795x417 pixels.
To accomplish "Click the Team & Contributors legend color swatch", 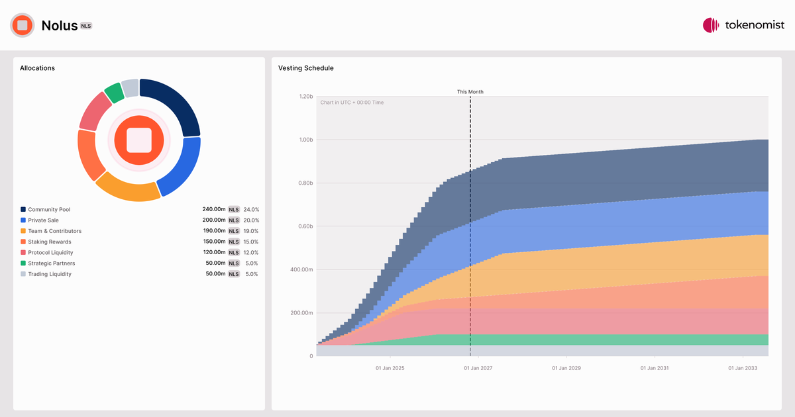I will point(23,231).
